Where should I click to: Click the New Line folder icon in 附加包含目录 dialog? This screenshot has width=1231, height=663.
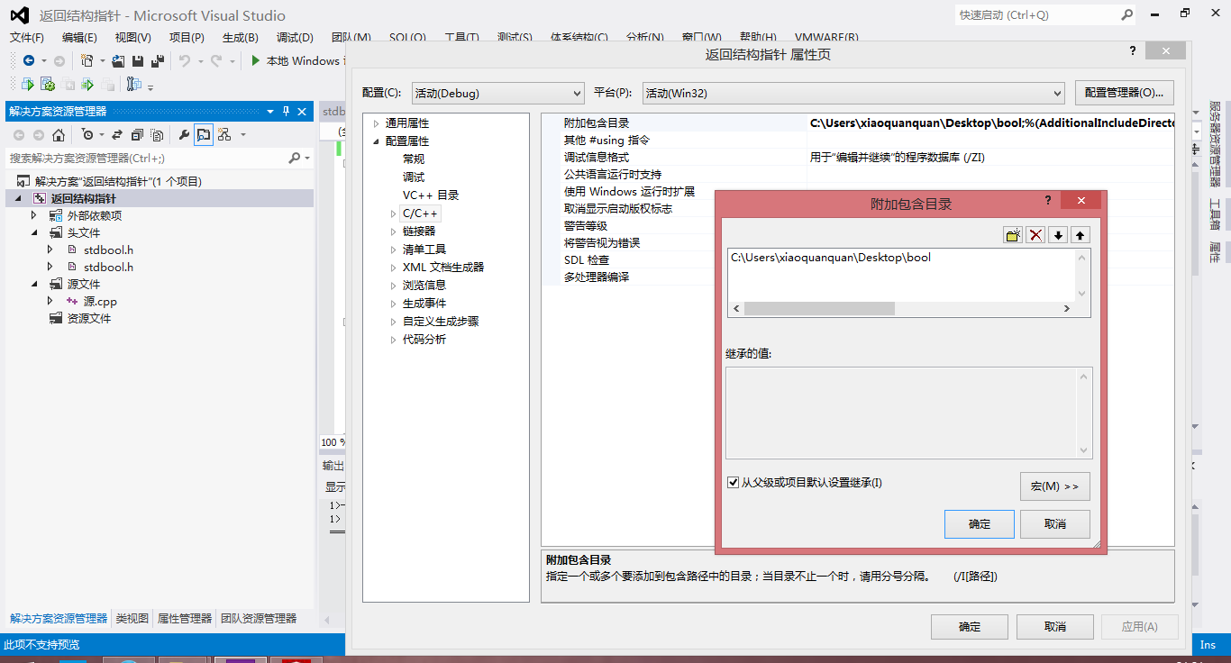(1014, 234)
